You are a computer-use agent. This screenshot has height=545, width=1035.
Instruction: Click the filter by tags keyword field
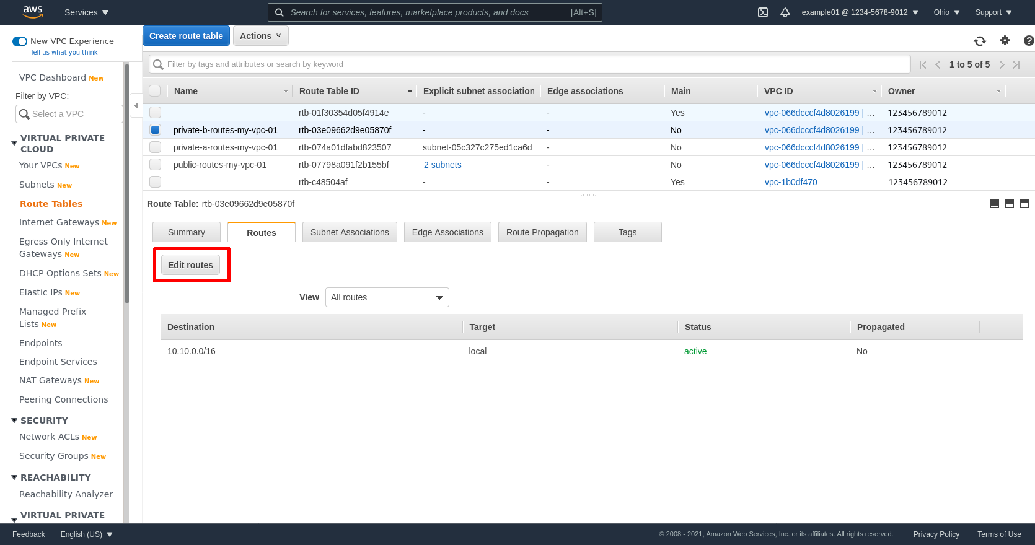click(530, 64)
